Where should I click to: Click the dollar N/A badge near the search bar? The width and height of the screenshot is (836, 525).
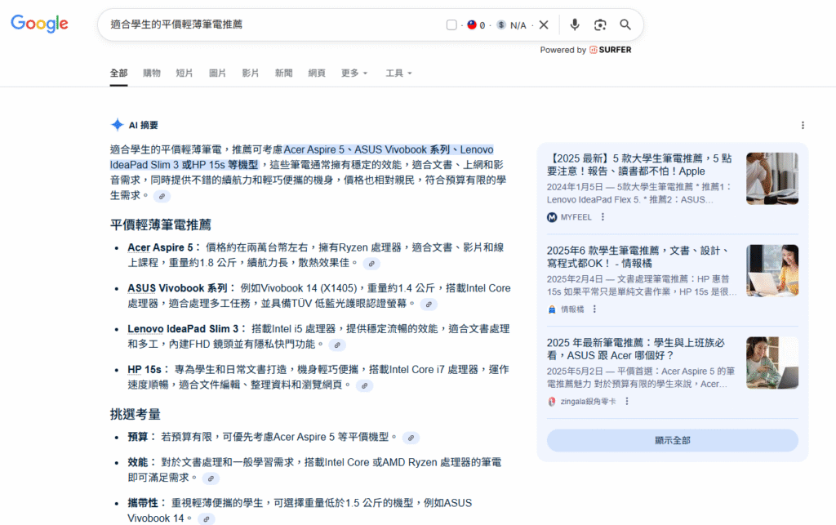[501, 25]
